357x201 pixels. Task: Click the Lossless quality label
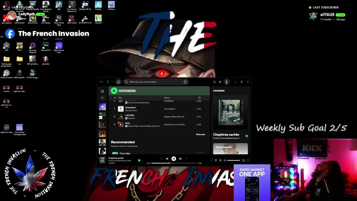112,163
